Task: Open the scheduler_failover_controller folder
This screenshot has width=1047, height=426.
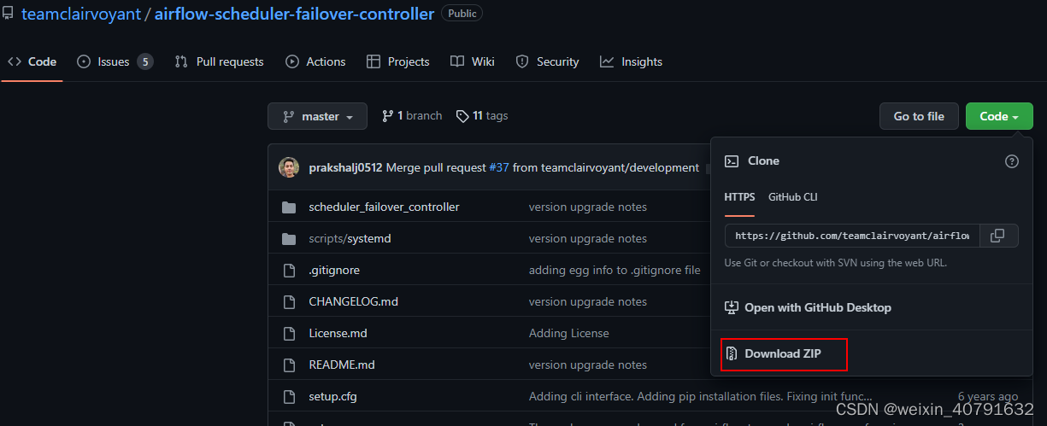Action: (x=384, y=207)
